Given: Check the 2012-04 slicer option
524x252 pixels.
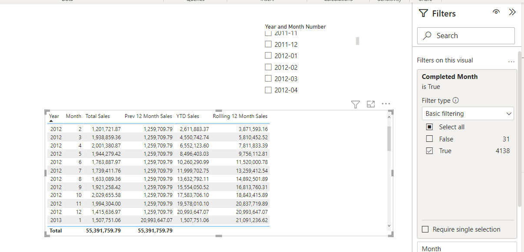Looking at the screenshot, I should coord(268,90).
